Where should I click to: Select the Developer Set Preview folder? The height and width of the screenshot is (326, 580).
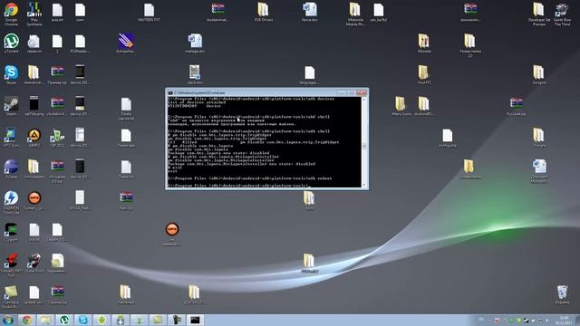(539, 14)
